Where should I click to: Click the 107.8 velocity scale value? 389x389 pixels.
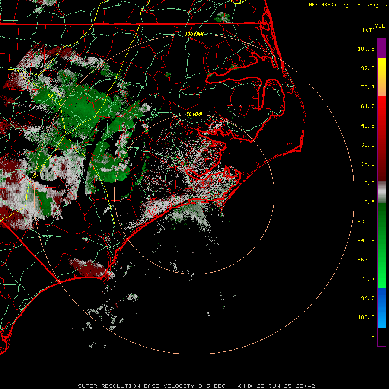click(x=366, y=48)
